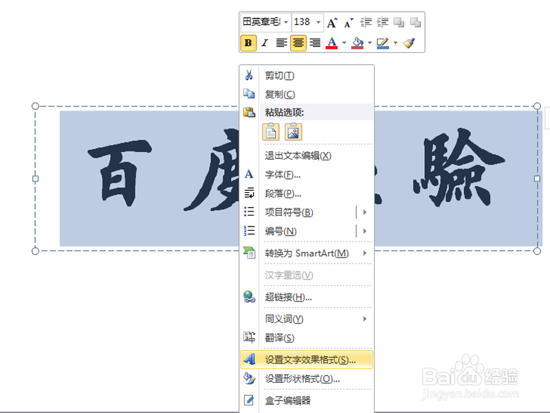
Task: Open the font name dropdown
Action: coord(285,21)
